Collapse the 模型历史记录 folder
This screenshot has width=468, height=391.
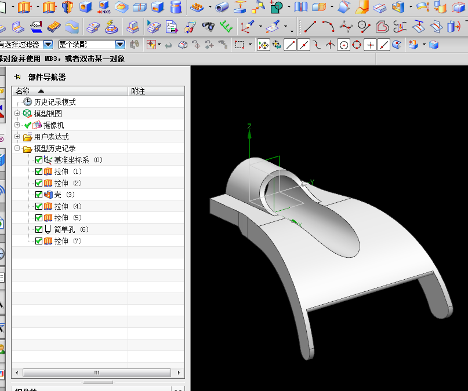coord(17,148)
